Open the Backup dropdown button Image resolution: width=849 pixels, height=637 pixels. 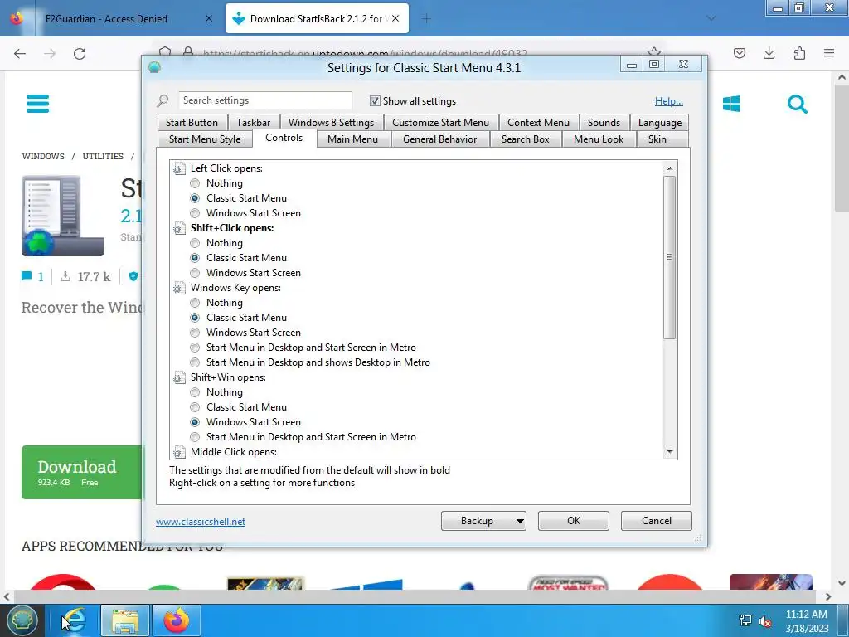(483, 521)
